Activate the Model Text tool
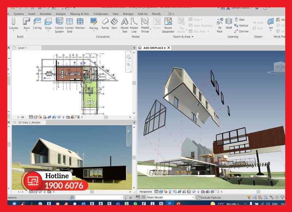The height and width of the screenshot is (212, 292). (124, 25)
